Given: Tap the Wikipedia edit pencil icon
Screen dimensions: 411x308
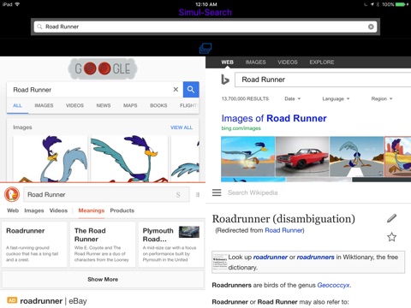Looking at the screenshot, I should click(392, 218).
